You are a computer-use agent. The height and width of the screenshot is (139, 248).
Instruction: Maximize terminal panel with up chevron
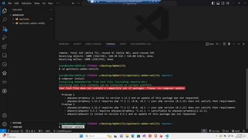coord(239,44)
